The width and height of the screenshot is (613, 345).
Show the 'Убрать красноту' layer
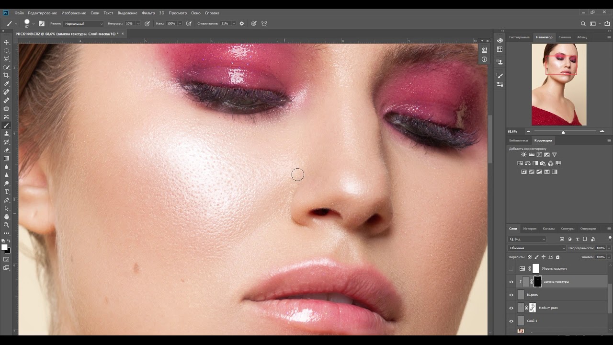(x=511, y=269)
